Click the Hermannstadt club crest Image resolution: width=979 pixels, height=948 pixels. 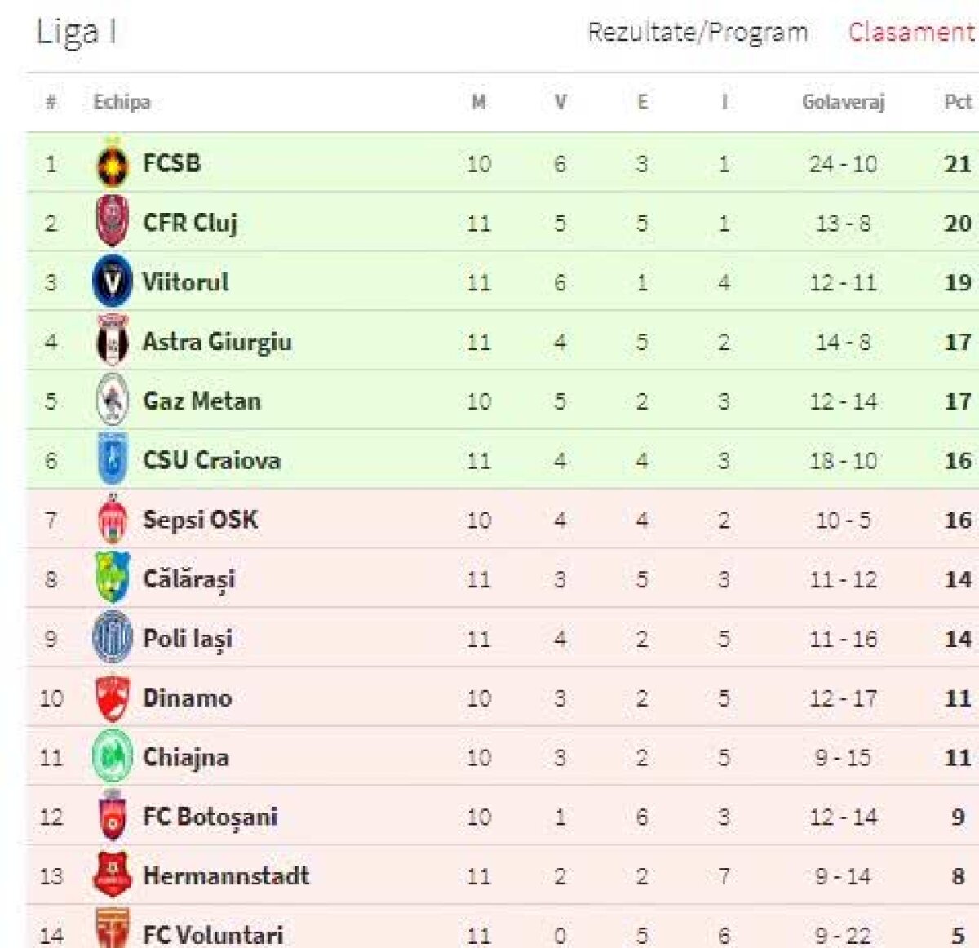click(112, 875)
